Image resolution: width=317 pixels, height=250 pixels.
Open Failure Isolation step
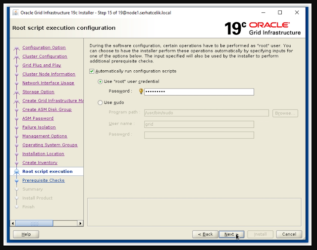[x=39, y=127]
